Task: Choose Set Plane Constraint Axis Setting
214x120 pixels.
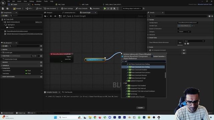Action: click(139, 67)
